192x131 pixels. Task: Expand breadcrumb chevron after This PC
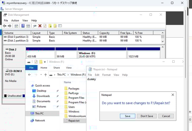(x=68, y=75)
